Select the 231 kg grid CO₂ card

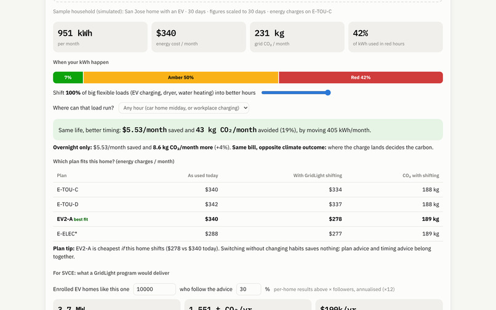(297, 37)
